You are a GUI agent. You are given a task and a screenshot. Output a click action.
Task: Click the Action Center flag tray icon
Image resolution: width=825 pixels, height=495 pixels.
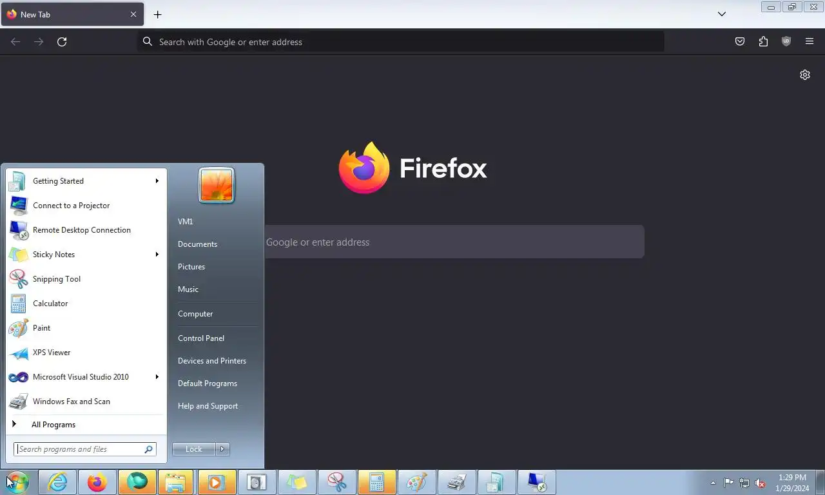pyautogui.click(x=729, y=483)
